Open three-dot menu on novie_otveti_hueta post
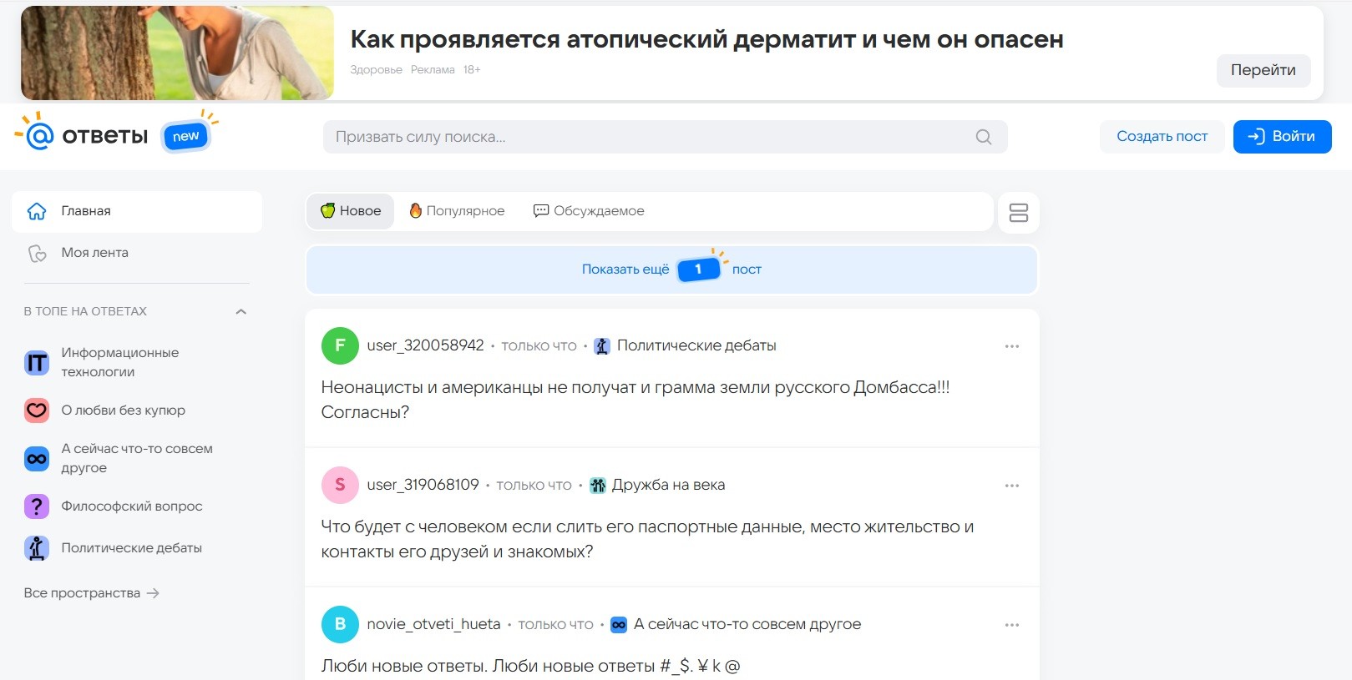Image resolution: width=1352 pixels, height=680 pixels. 1012,625
